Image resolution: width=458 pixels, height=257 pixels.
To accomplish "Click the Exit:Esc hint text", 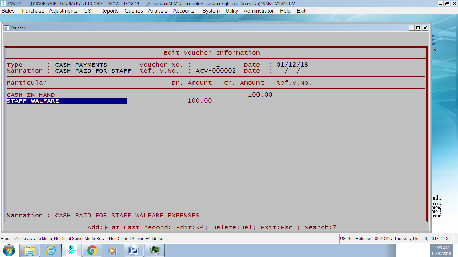I will (x=277, y=227).
